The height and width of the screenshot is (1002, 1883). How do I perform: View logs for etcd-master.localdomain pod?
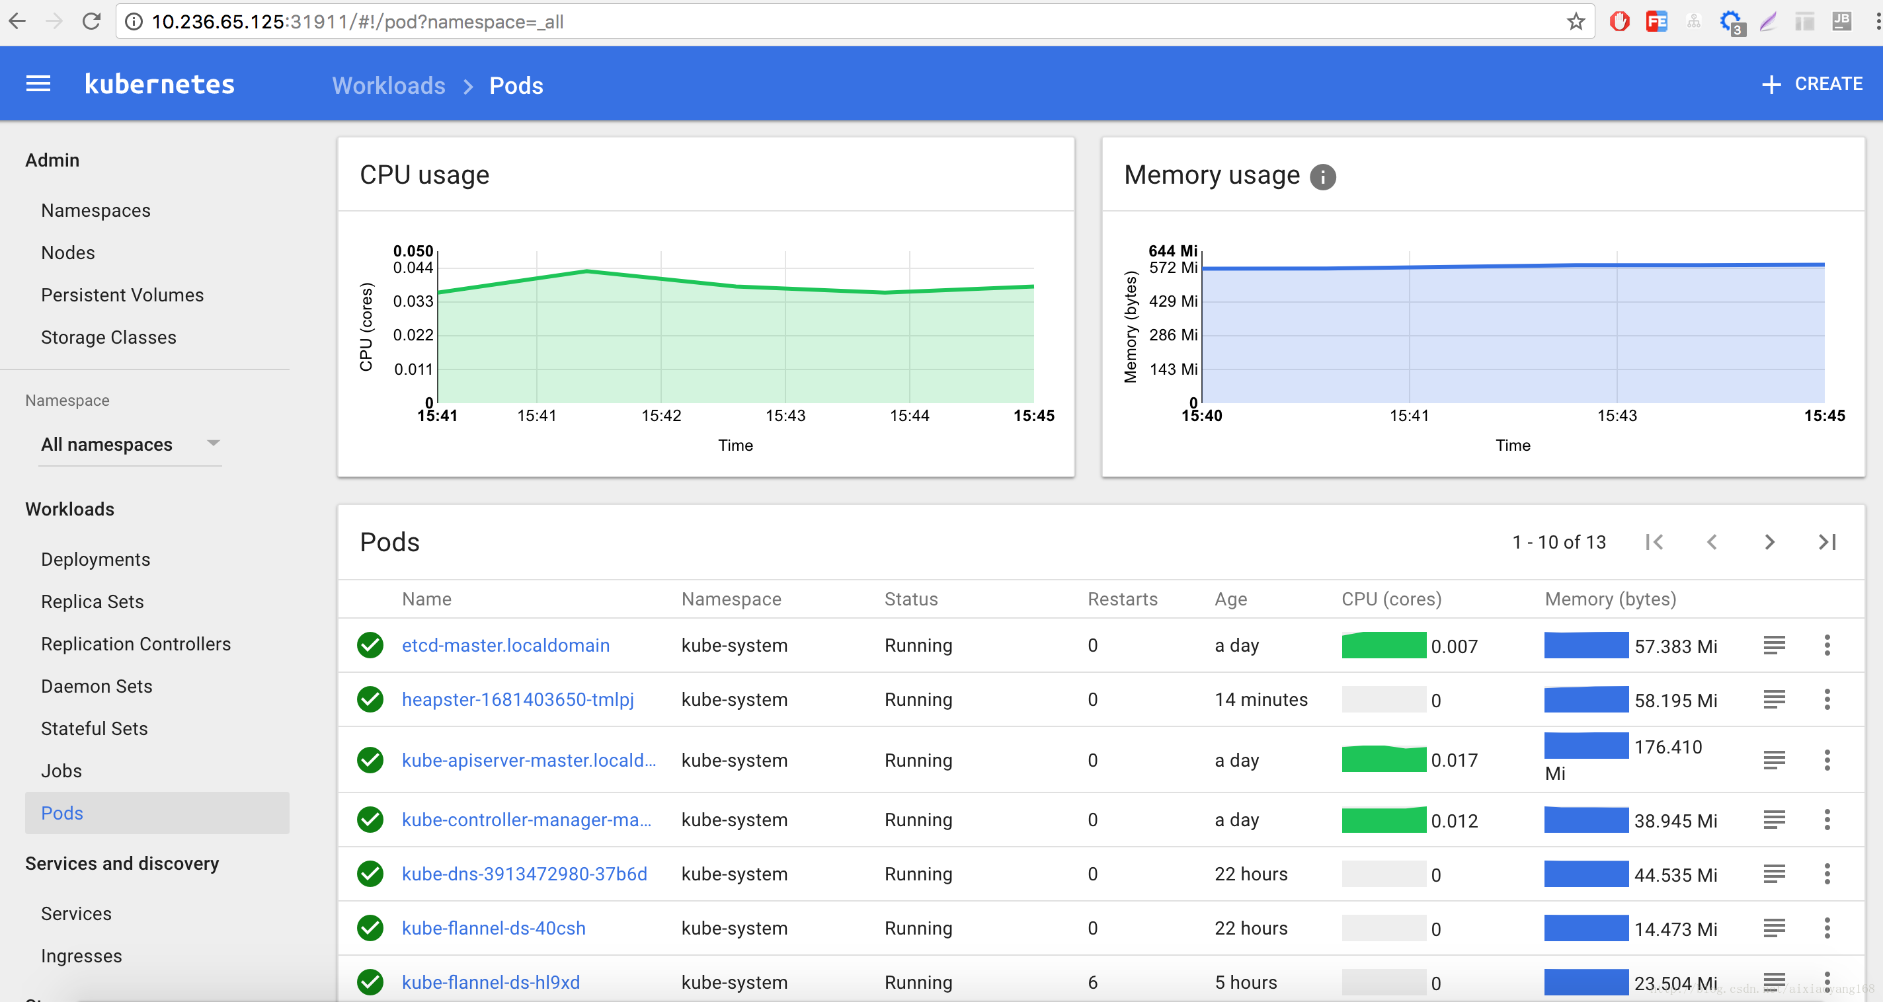point(1774,644)
